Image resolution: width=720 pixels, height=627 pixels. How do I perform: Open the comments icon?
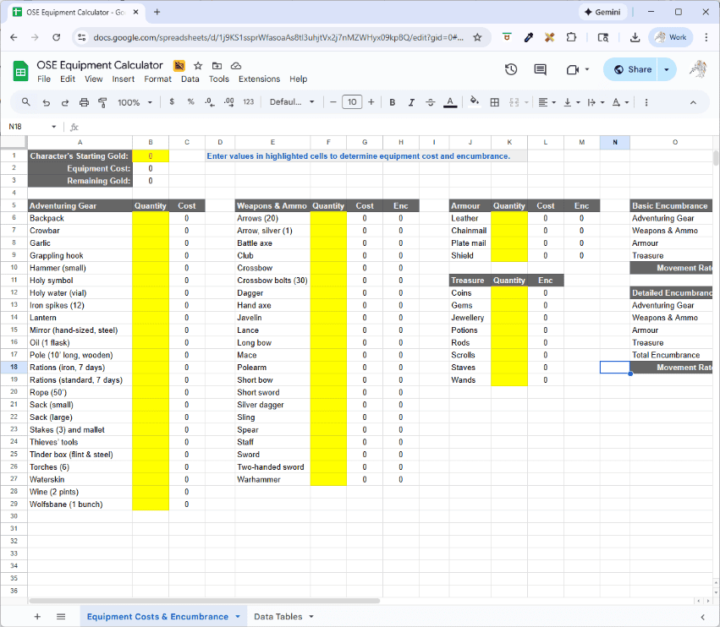pos(540,69)
